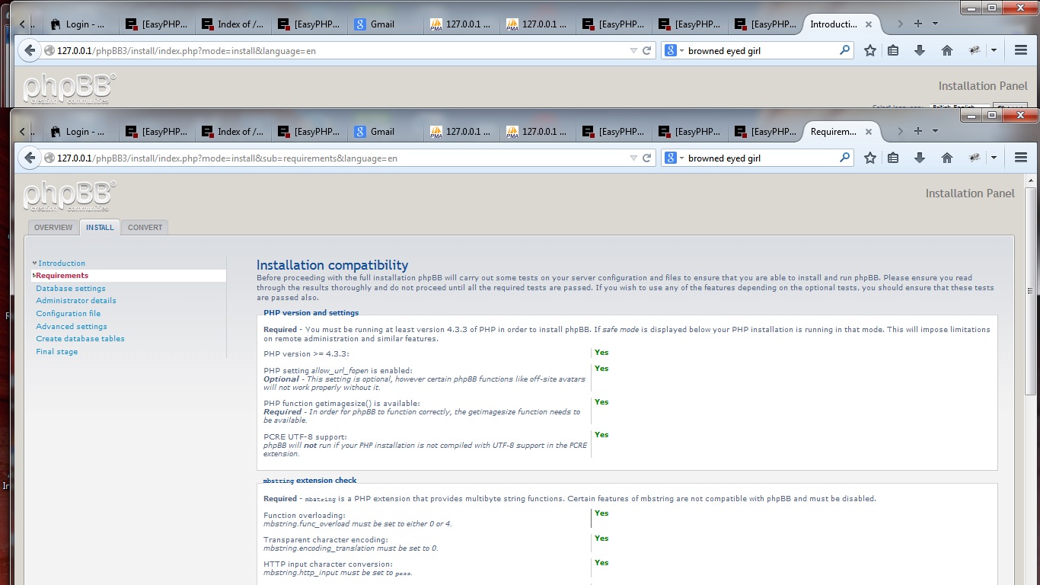The image size is (1040, 585).
Task: Open the hamburger menu in rear window
Action: 1021,50
